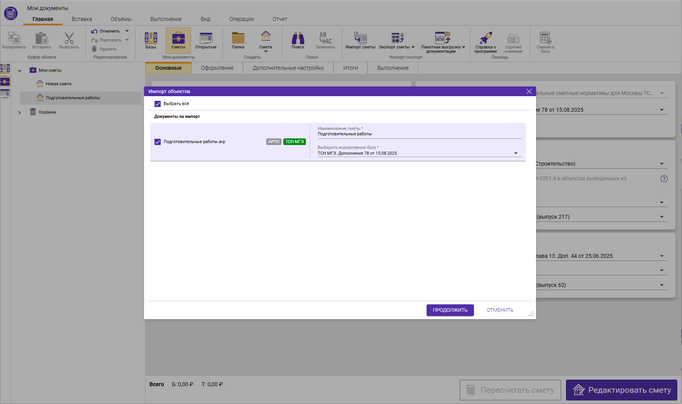Switch to the Вставка ribbon tab
The height and width of the screenshot is (404, 682).
click(x=82, y=19)
